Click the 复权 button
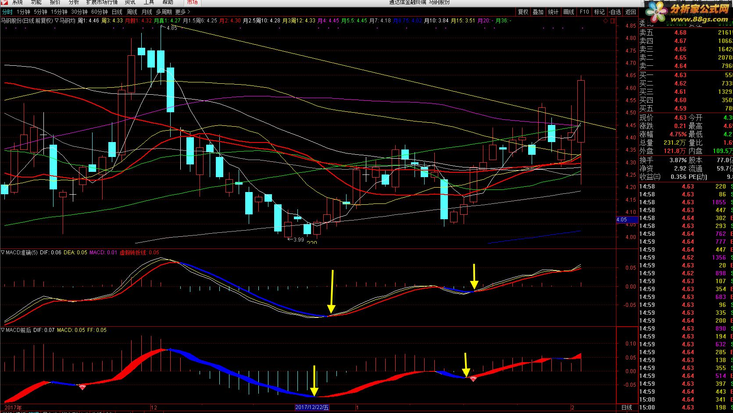Screen dimensions: 733x413 coord(523,12)
